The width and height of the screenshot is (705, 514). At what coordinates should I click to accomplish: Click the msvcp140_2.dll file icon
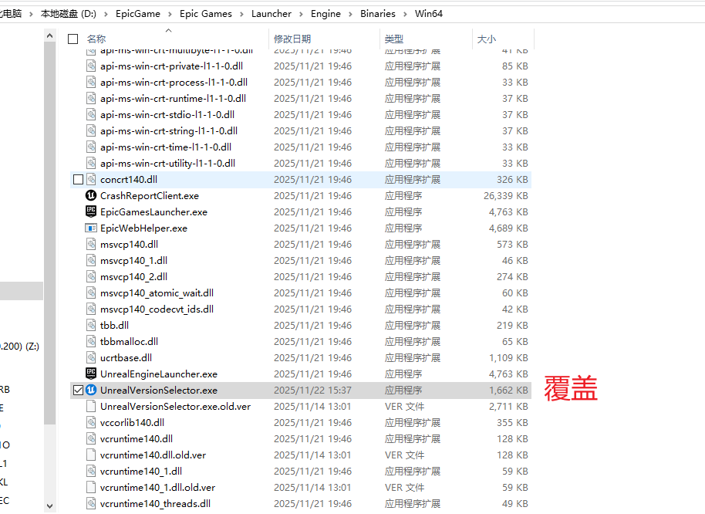point(91,276)
